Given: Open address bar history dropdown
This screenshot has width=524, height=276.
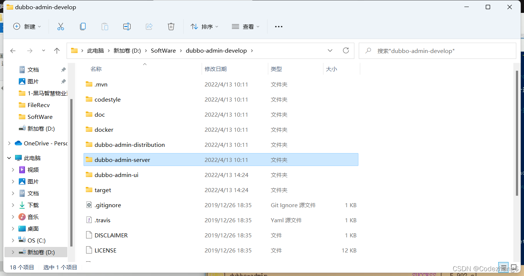Looking at the screenshot, I should (x=330, y=50).
